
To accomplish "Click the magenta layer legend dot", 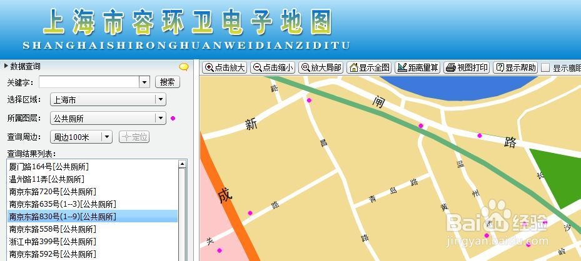I will [173, 118].
